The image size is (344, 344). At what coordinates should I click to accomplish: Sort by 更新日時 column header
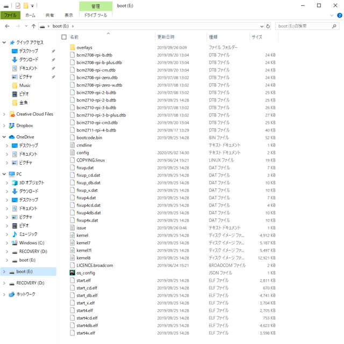coord(166,37)
